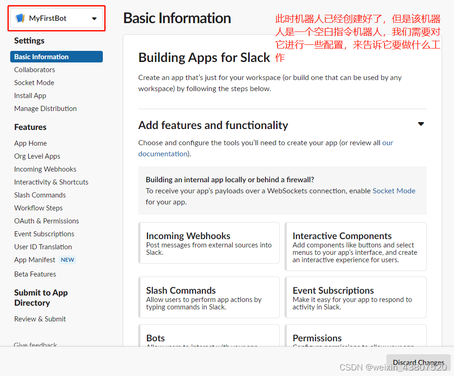This screenshot has width=454, height=376.
Task: Open User ID Translation page
Action: coord(43,247)
